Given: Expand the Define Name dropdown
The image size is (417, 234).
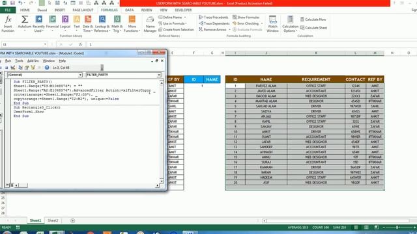Looking at the screenshot, I should click(x=185, y=18).
